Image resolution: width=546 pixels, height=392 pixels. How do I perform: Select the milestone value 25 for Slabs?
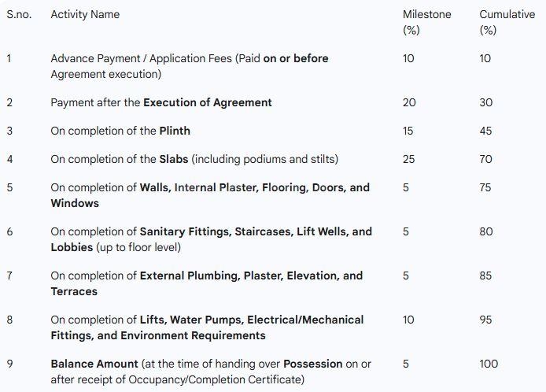click(x=408, y=159)
